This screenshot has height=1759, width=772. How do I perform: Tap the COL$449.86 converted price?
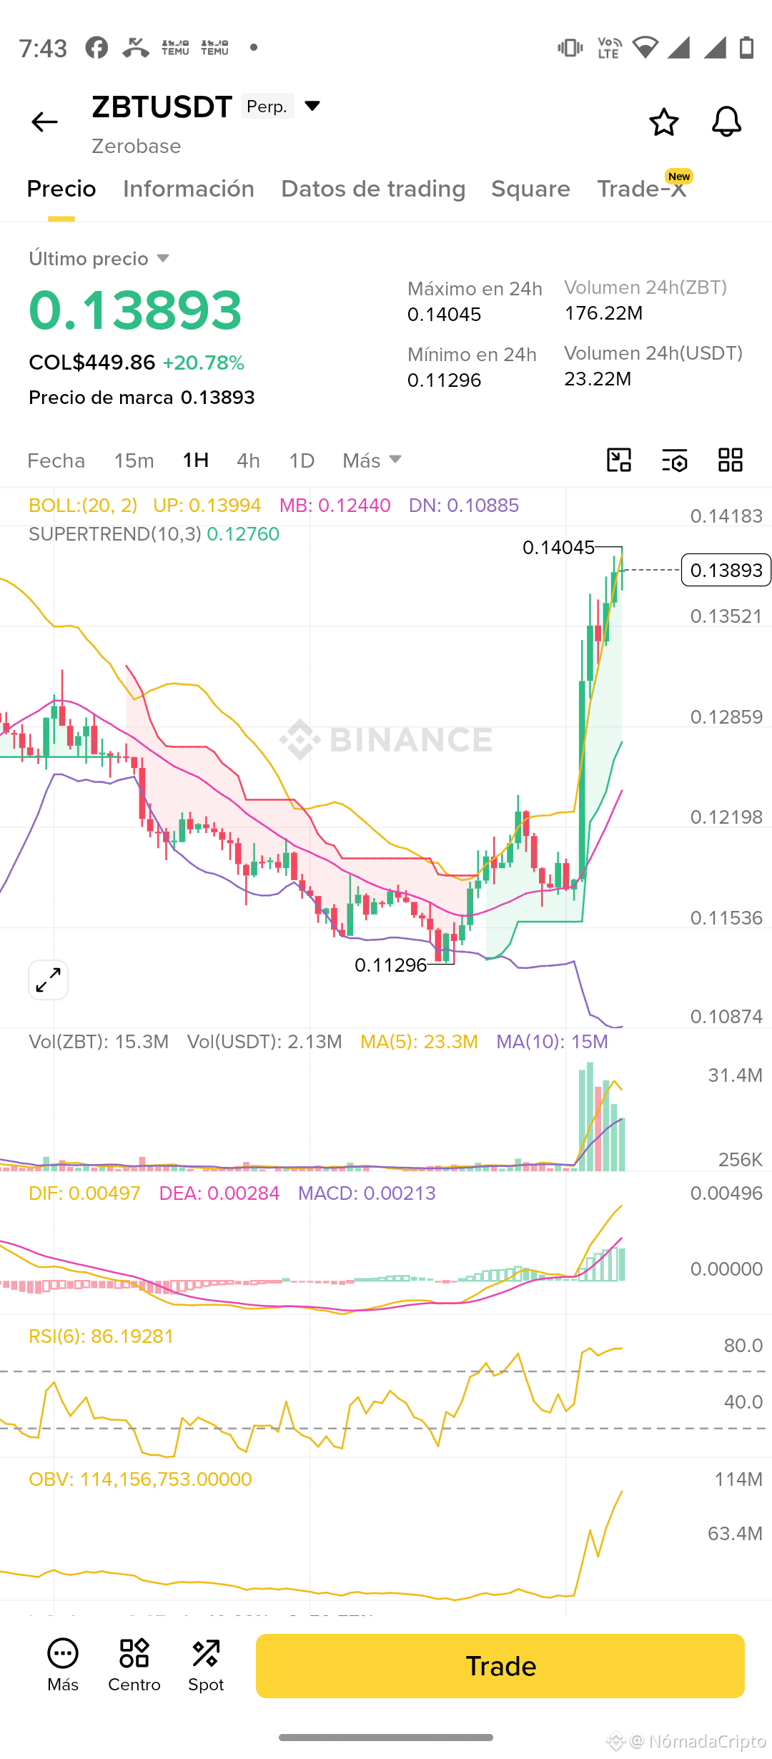(x=91, y=363)
